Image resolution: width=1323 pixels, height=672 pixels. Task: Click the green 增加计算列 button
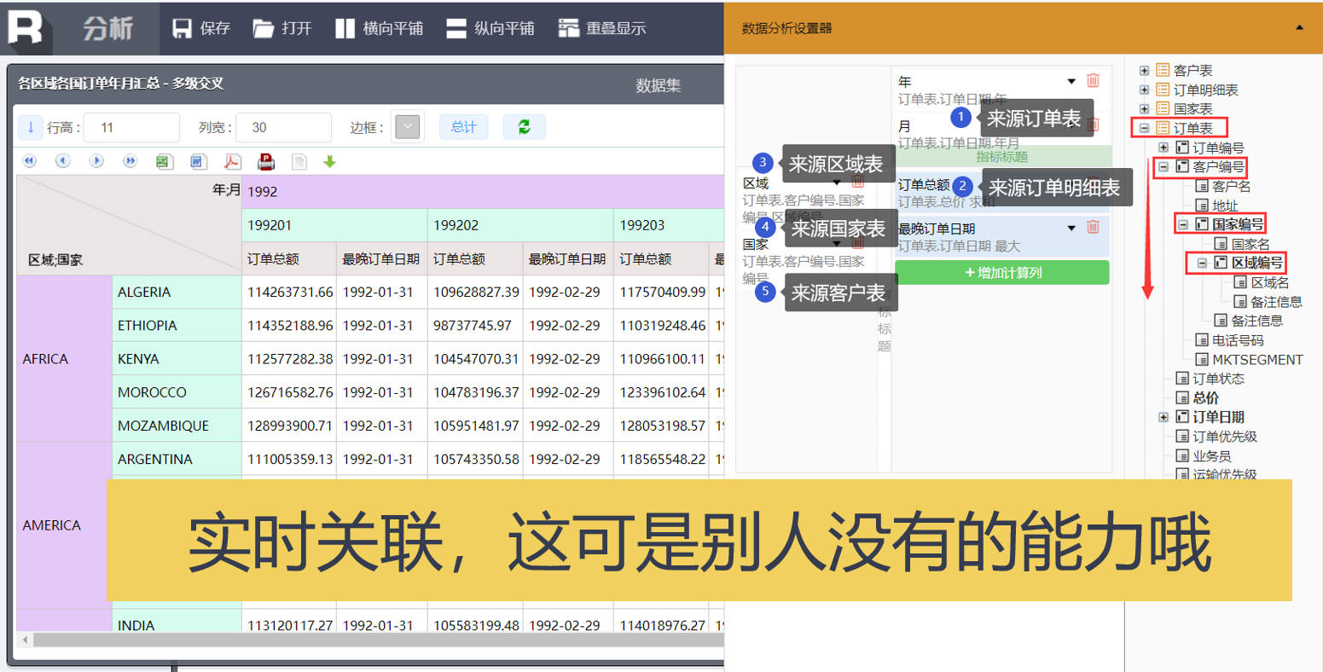point(1002,273)
